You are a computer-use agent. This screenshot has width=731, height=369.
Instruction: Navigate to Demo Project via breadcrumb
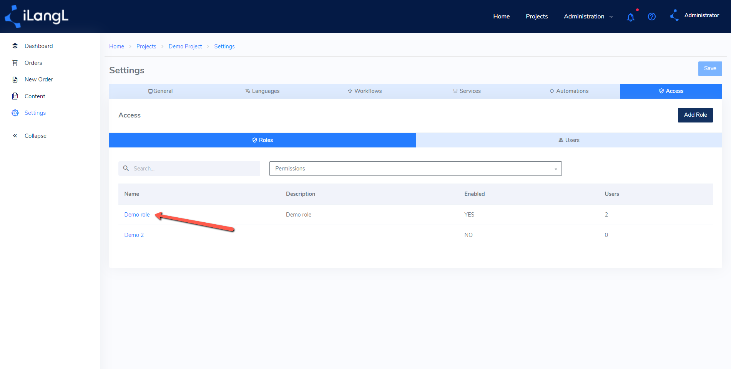pos(185,46)
